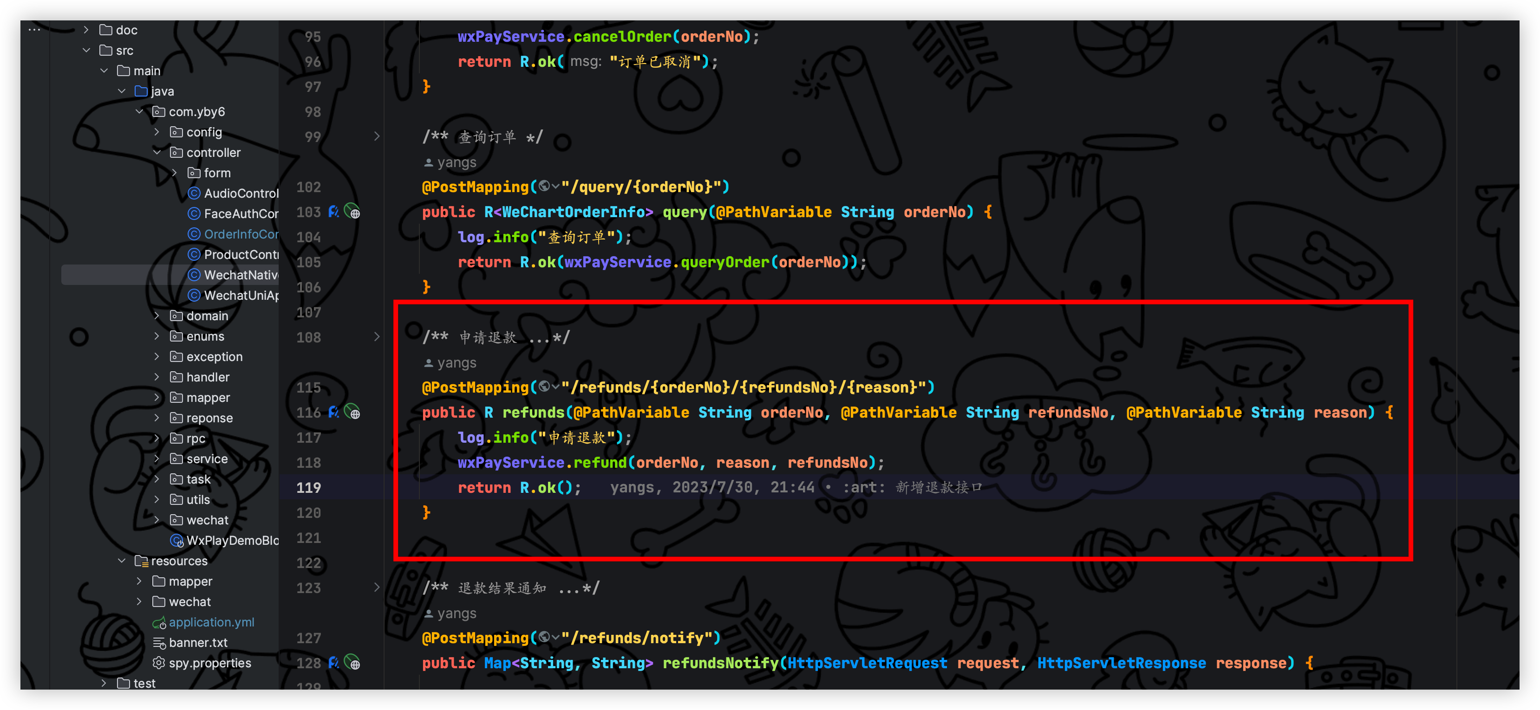Click the three-dots options button at top left

pos(34,29)
